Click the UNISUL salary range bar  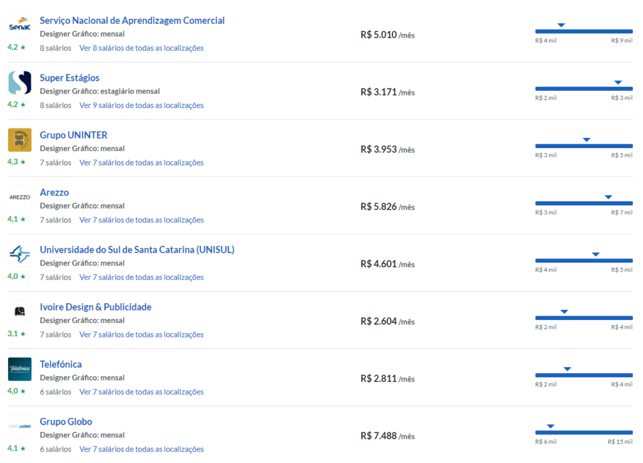(x=584, y=260)
